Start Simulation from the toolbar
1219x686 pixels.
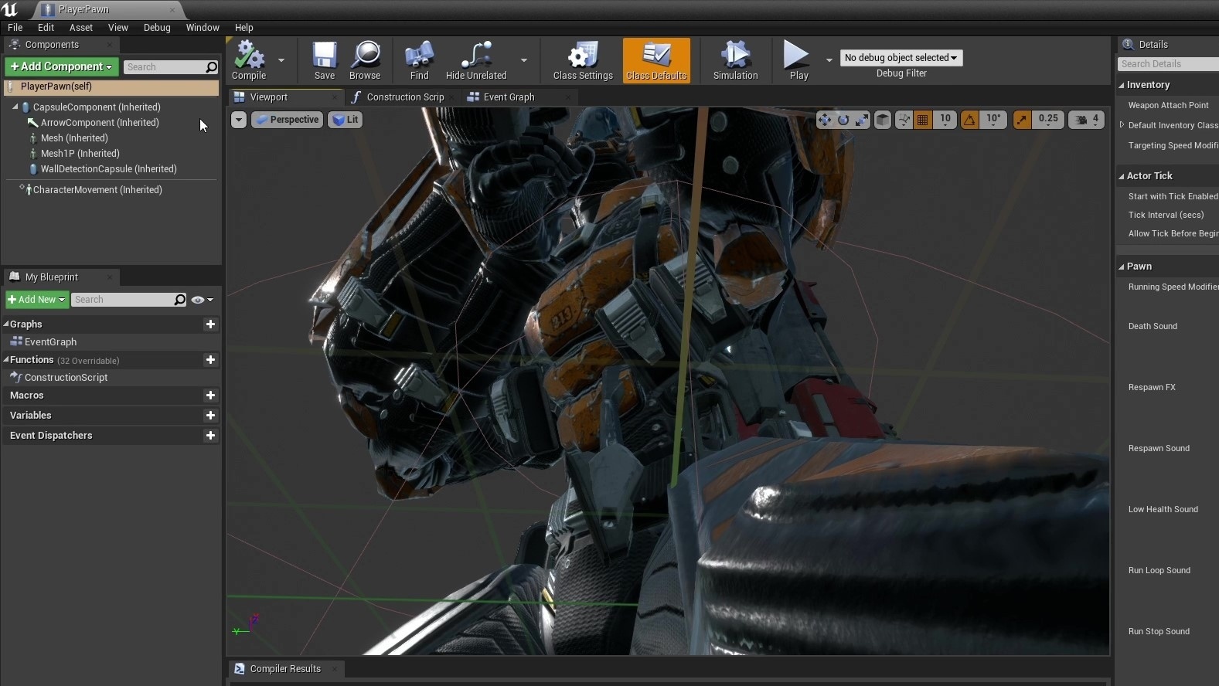click(735, 60)
